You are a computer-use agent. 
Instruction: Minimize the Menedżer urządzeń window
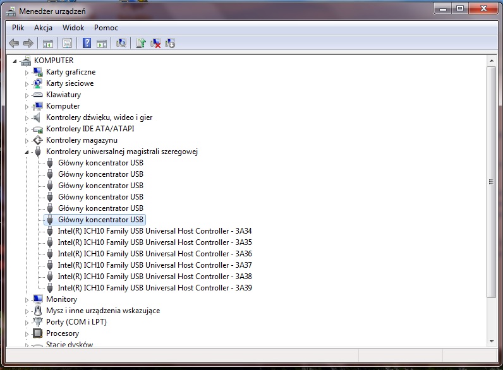[x=443, y=8]
